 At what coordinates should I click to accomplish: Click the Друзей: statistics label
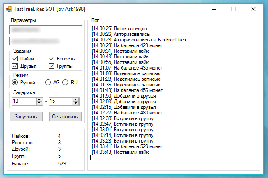pos(21,149)
